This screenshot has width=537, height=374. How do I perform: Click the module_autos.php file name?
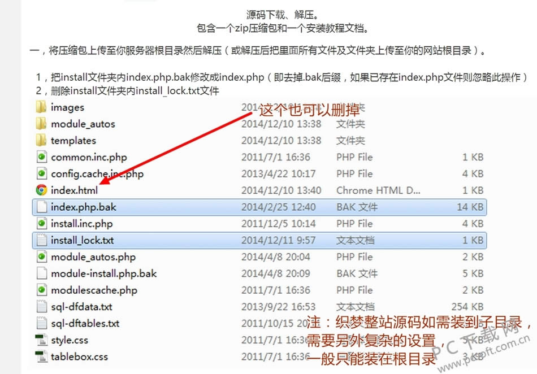pyautogui.click(x=93, y=257)
